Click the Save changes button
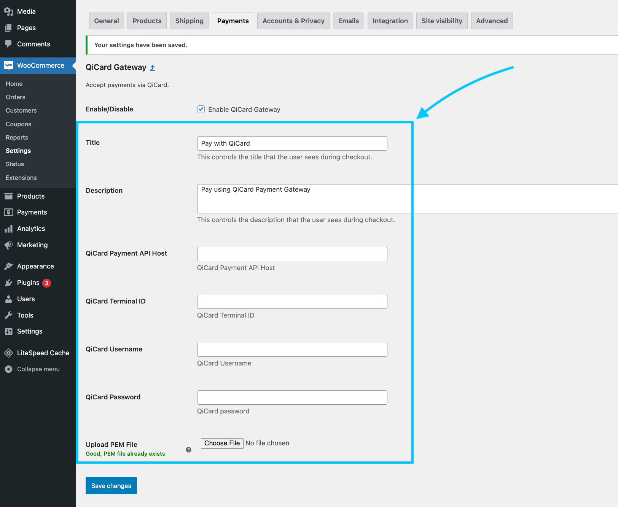Image resolution: width=618 pixels, height=507 pixels. coord(111,486)
